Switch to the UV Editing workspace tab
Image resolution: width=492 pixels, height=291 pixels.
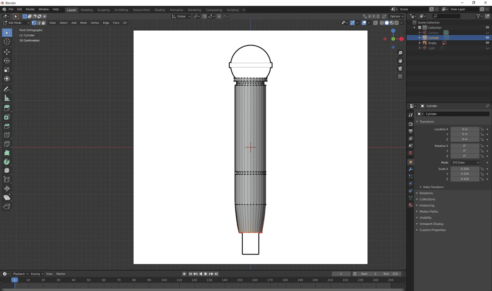click(x=121, y=10)
